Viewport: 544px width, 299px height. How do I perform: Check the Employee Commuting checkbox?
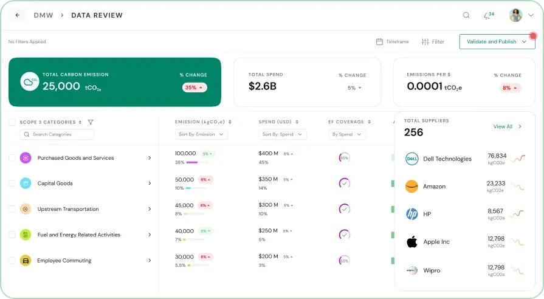[12, 260]
